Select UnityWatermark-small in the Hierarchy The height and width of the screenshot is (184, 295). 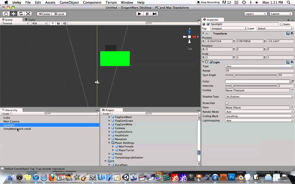pos(17,129)
